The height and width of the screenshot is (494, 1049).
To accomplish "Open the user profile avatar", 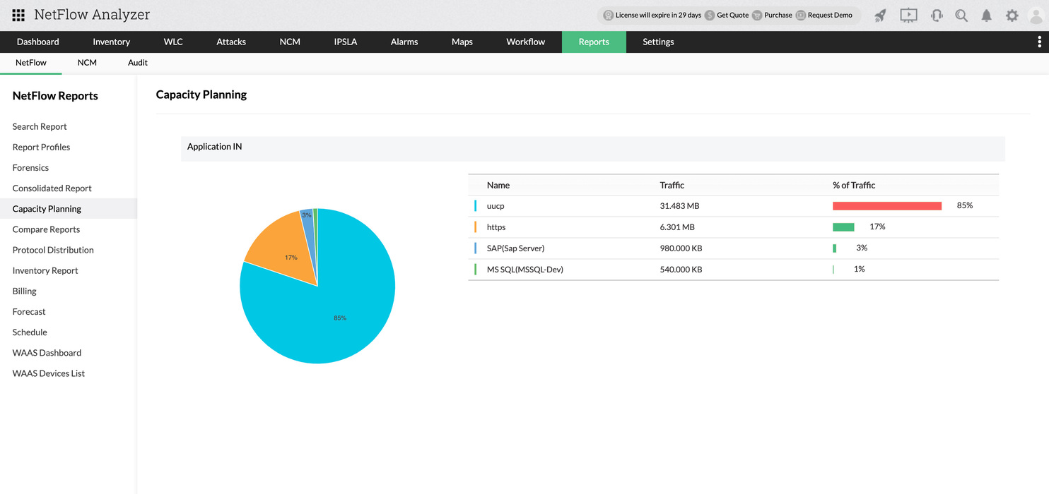I will pos(1036,15).
